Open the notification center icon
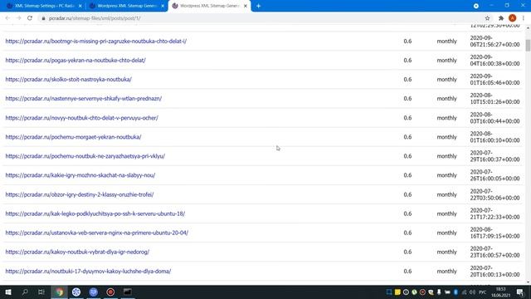531x299 pixels. pyautogui.click(x=520, y=292)
